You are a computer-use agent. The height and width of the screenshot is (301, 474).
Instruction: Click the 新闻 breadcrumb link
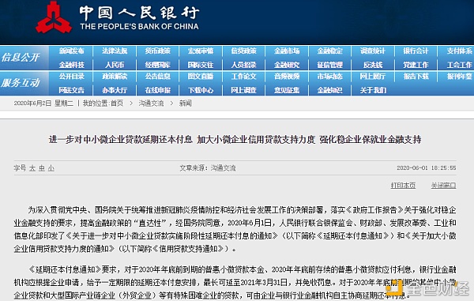186,103
